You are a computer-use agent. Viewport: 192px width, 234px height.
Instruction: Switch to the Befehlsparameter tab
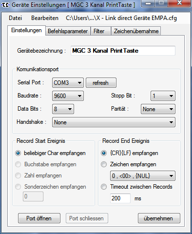(68, 31)
